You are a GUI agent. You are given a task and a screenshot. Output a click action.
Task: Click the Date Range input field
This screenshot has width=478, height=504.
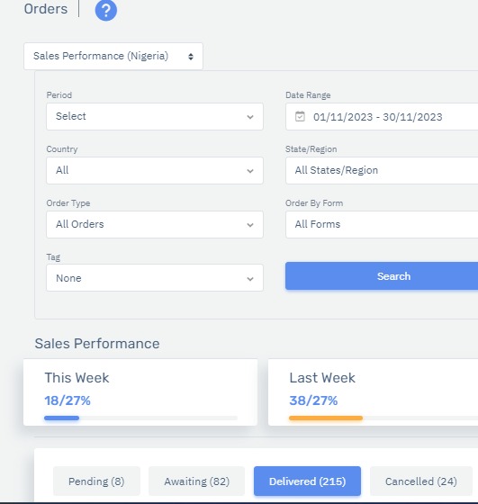click(x=382, y=117)
